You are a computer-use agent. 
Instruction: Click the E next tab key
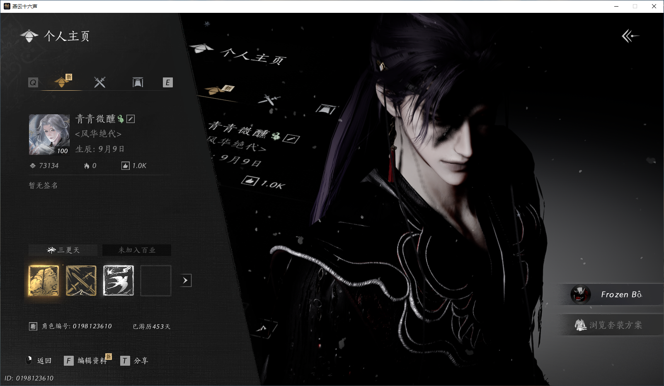tap(167, 82)
